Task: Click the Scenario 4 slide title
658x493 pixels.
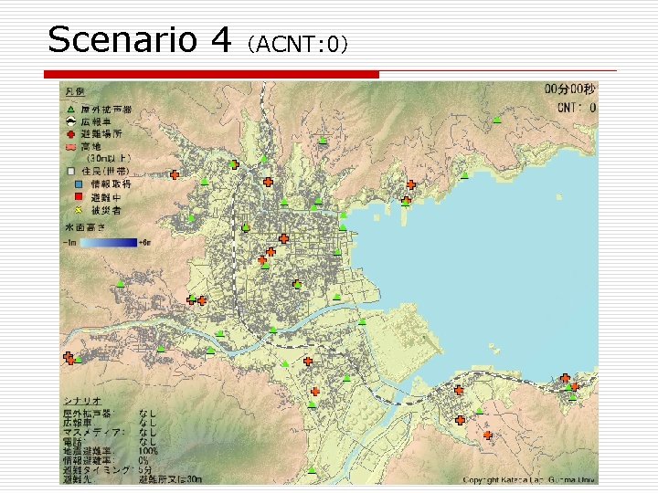Action: pos(139,39)
